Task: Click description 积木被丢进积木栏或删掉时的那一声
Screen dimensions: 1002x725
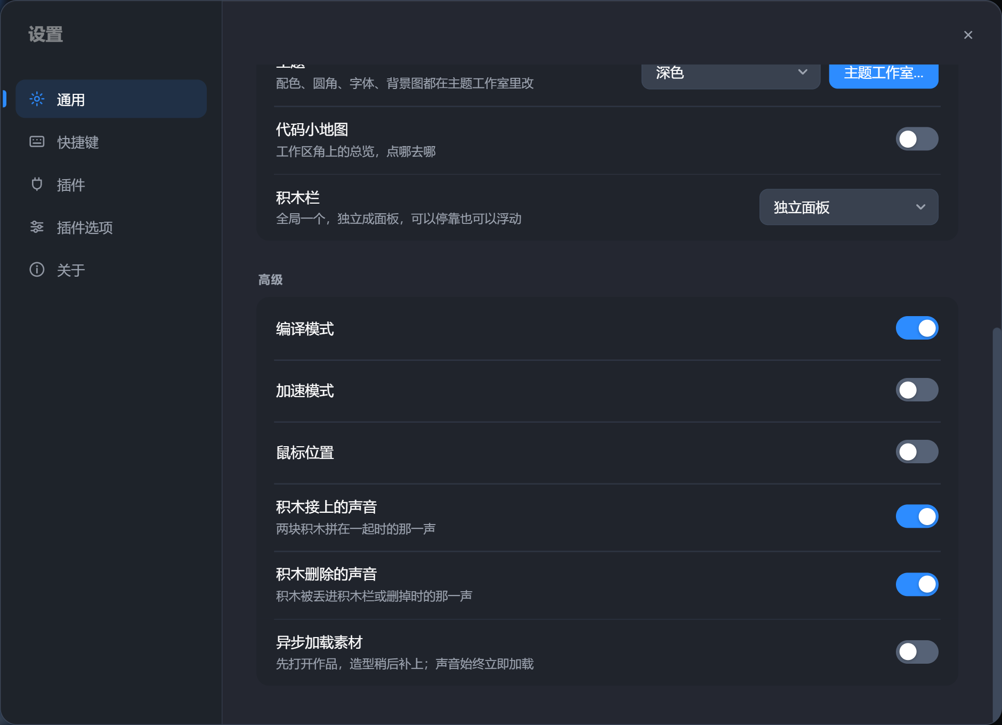Action: tap(374, 596)
